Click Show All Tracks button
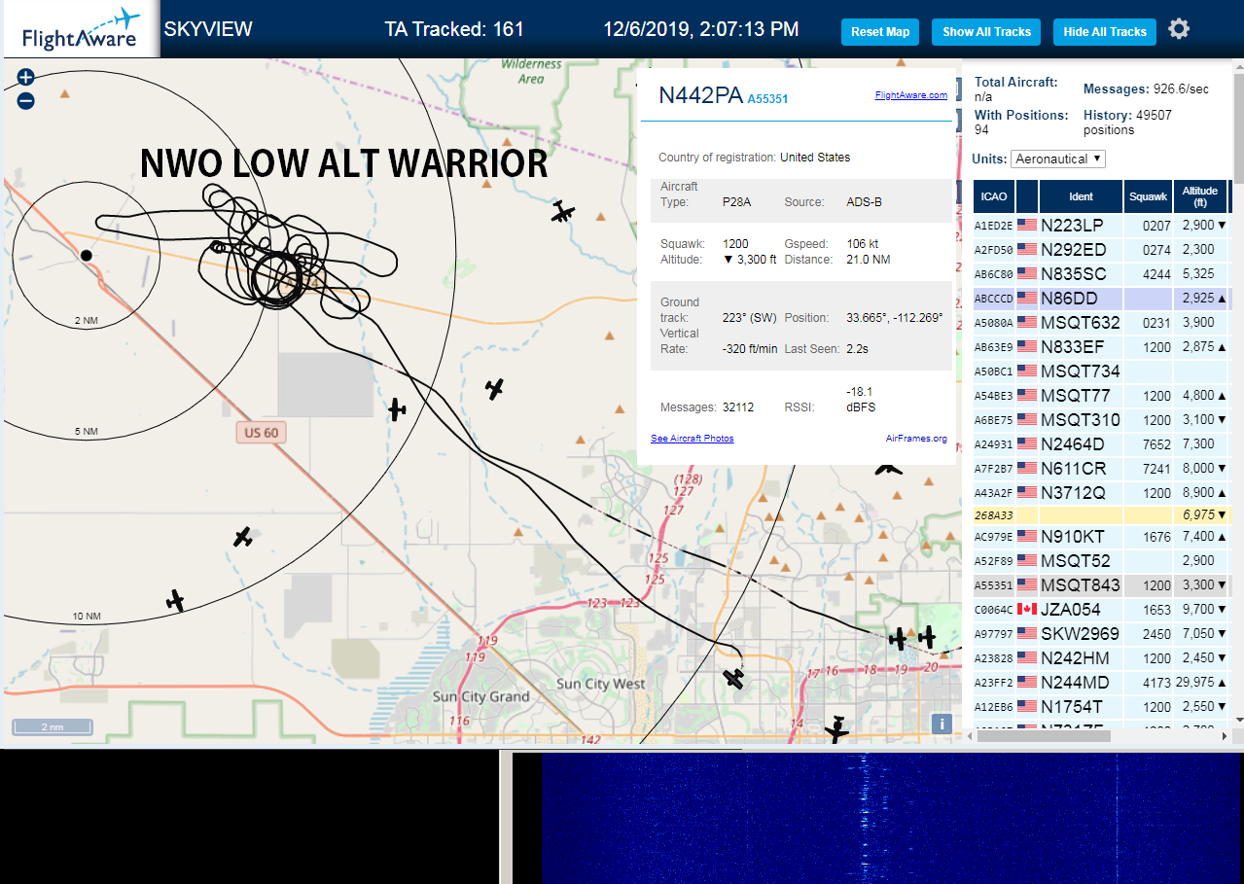 [x=986, y=32]
